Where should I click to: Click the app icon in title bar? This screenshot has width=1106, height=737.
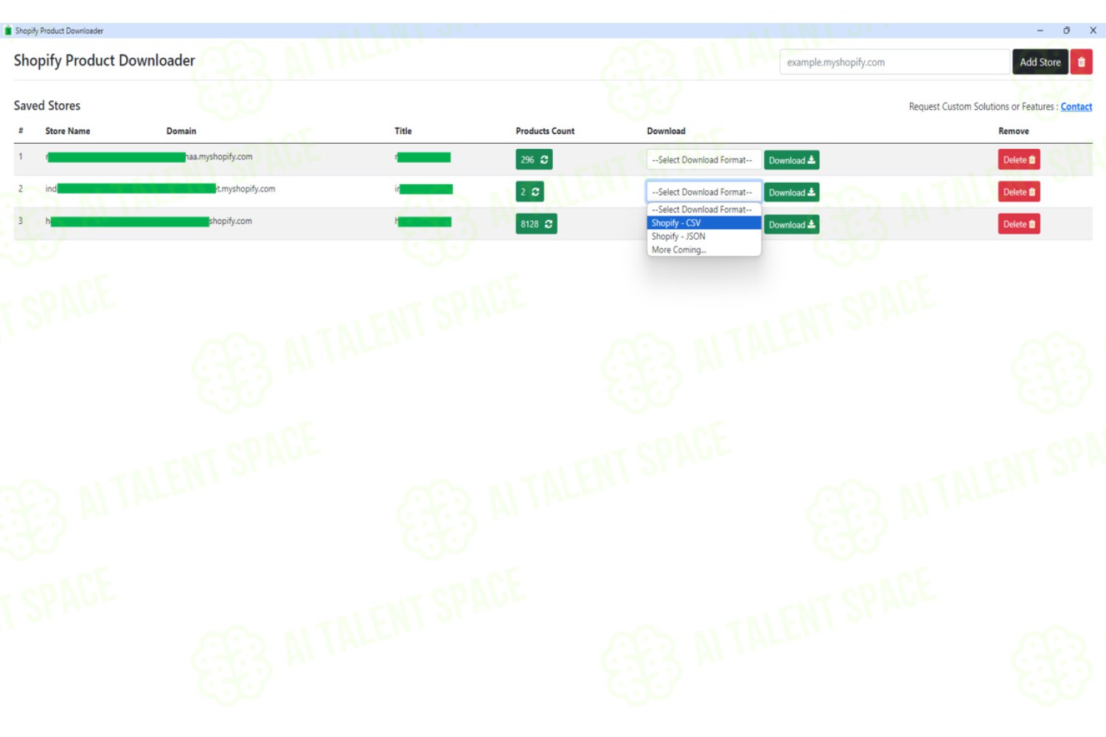pos(8,31)
